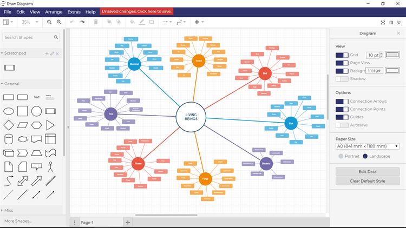This screenshot has width=406, height=228.
Task: Toggle Connection Arrows option
Action: click(342, 102)
